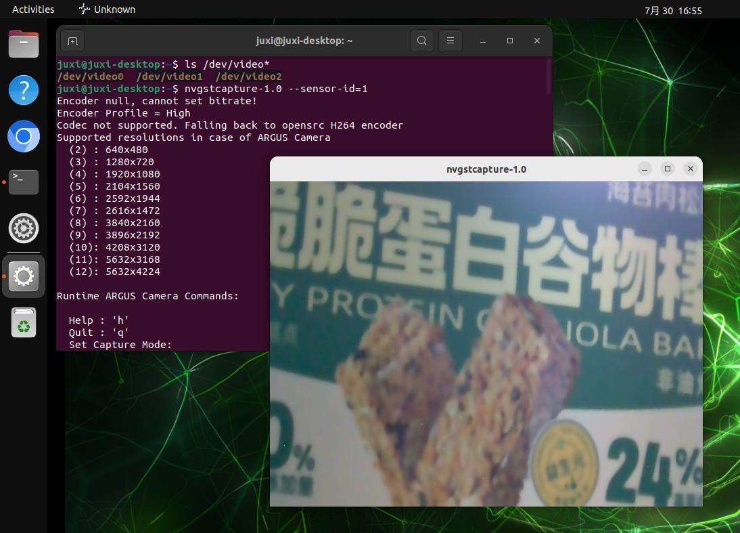The image size is (740, 533).
Task: Click the 'Encoder null, cannot set bitrate!' line
Action: tap(157, 101)
